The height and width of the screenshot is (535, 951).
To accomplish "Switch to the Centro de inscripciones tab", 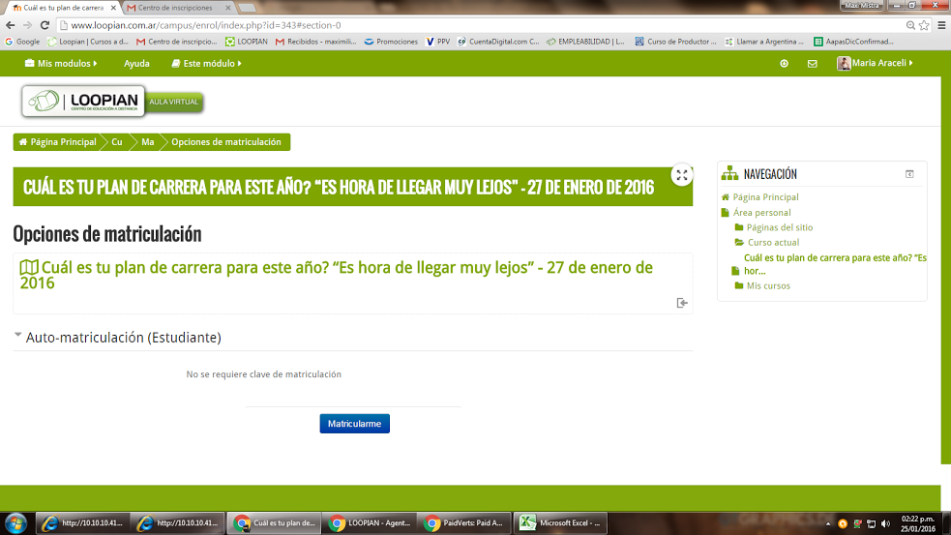I will (174, 8).
